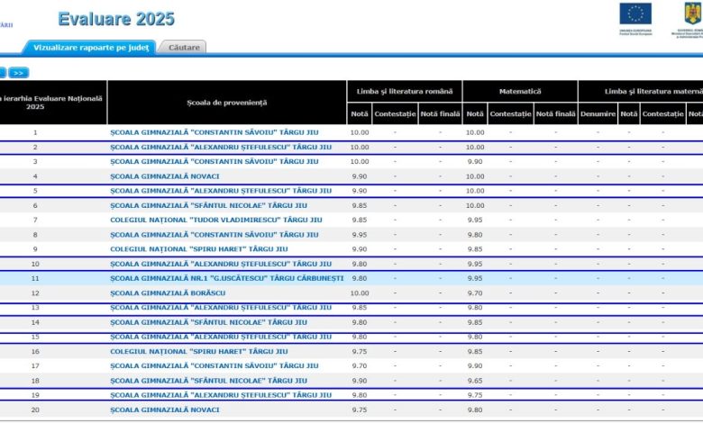The width and height of the screenshot is (703, 423).
Task: Open the Căutare tab
Action: coord(184,48)
